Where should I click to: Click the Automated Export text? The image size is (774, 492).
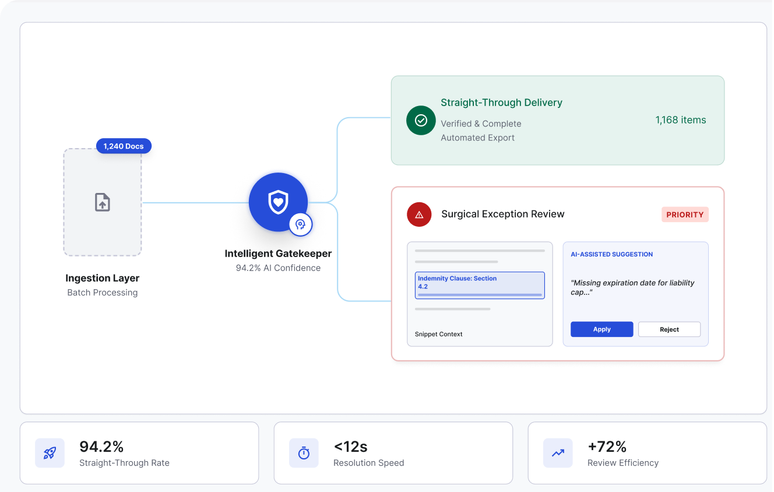[478, 138]
